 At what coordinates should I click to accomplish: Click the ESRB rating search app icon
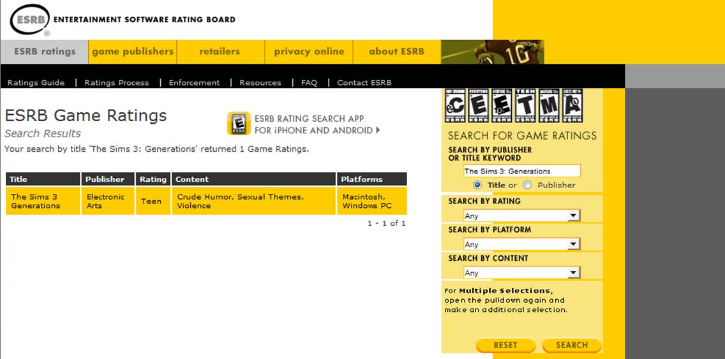coord(239,123)
